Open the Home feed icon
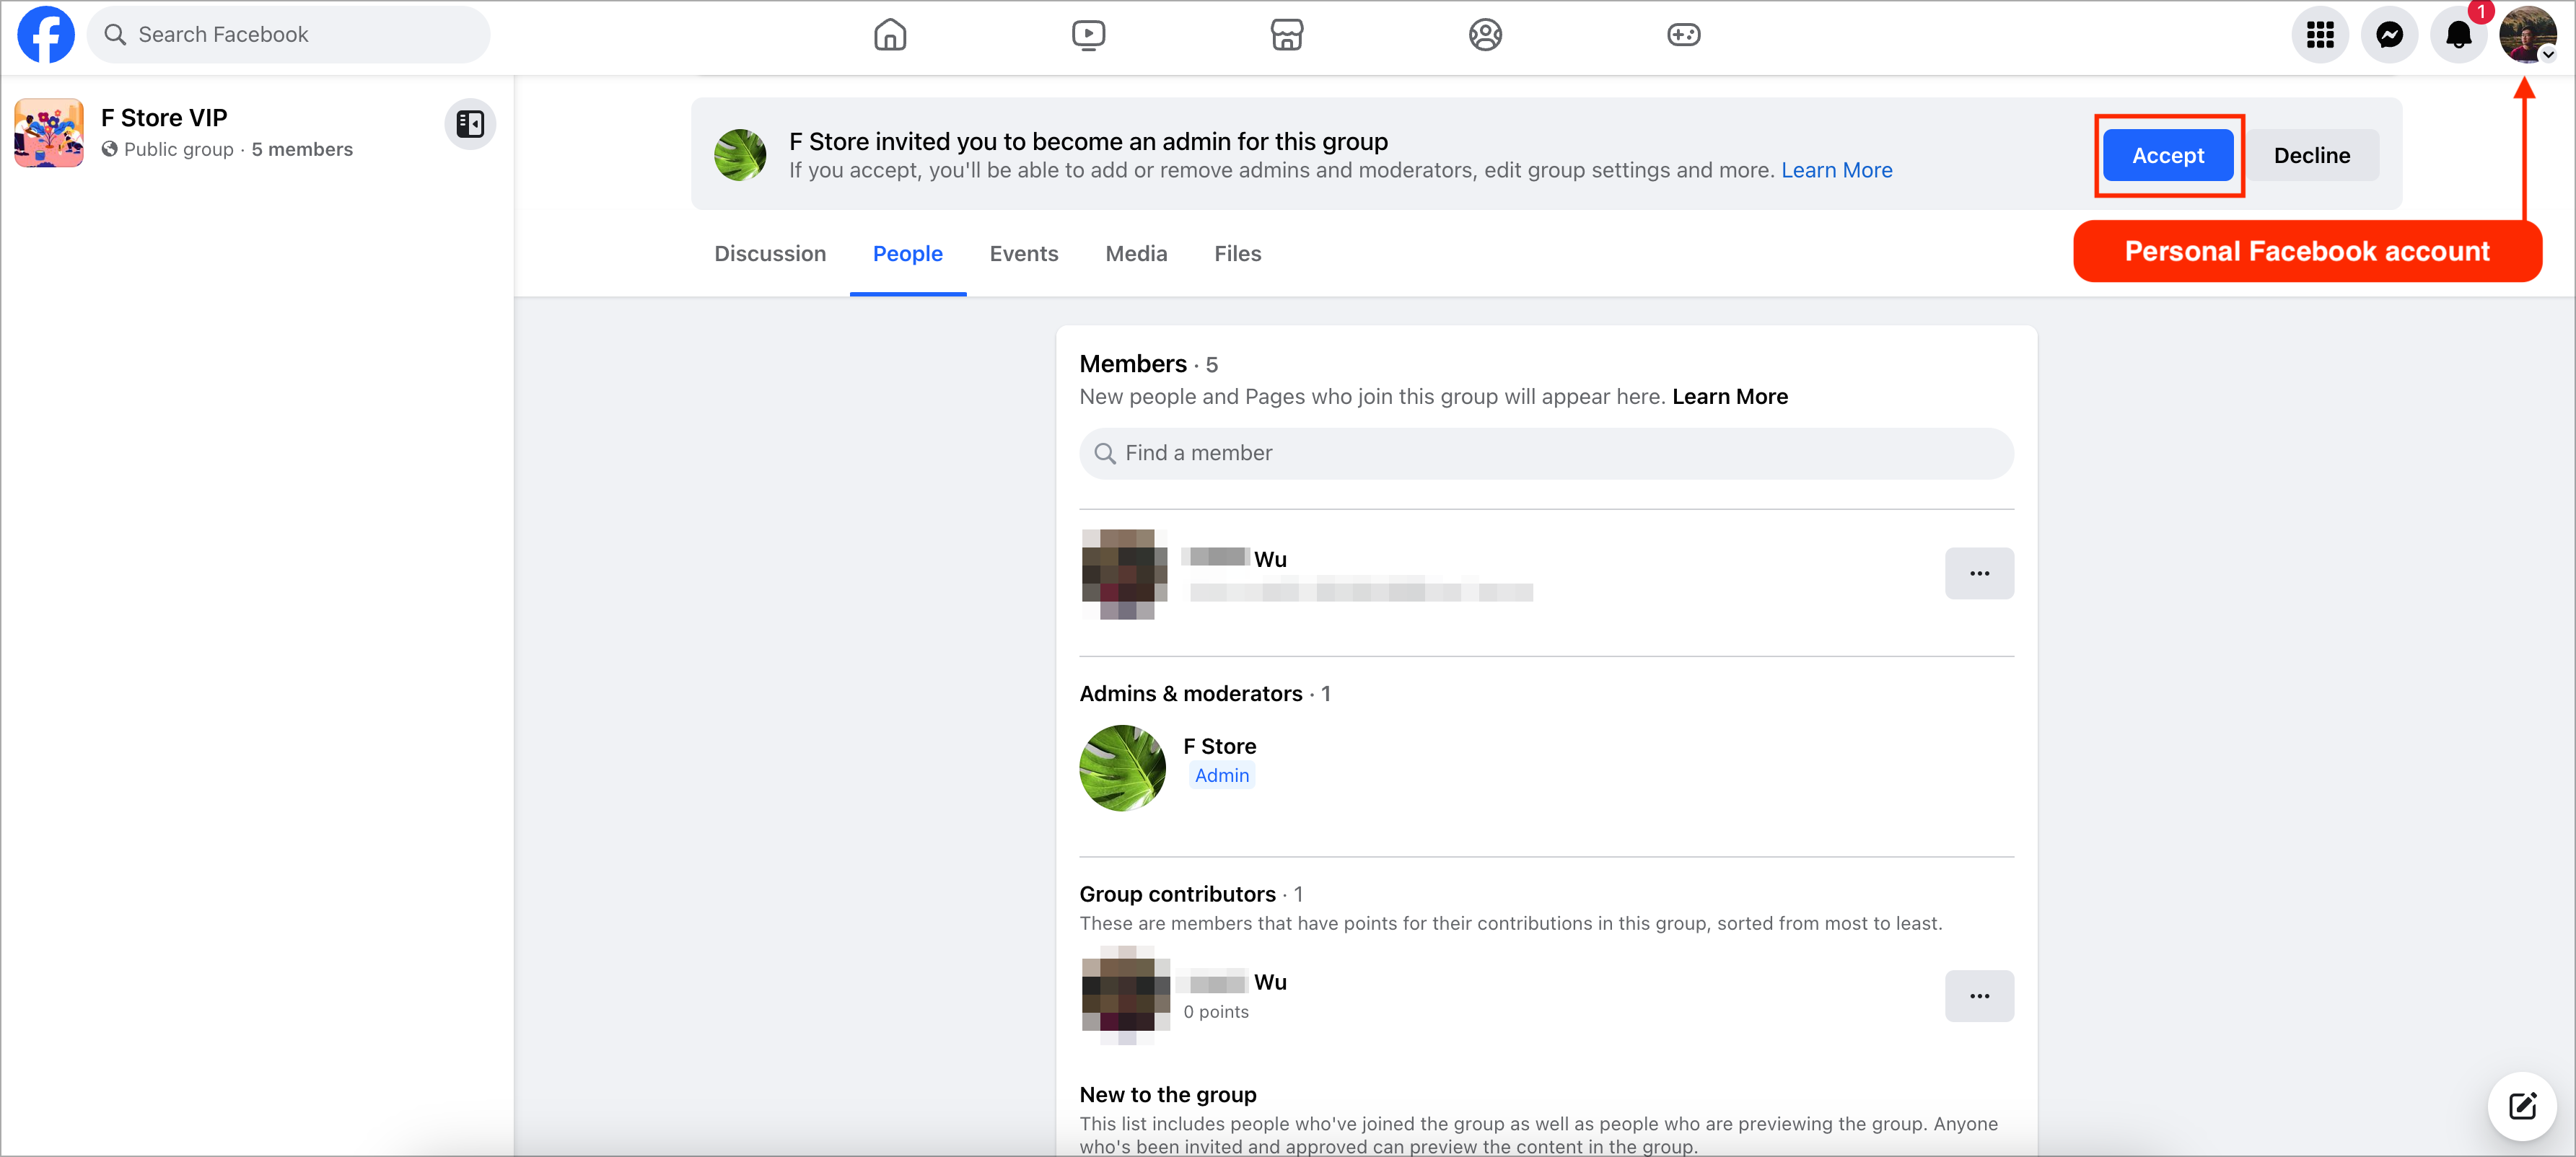The image size is (2576, 1157). 889,35
